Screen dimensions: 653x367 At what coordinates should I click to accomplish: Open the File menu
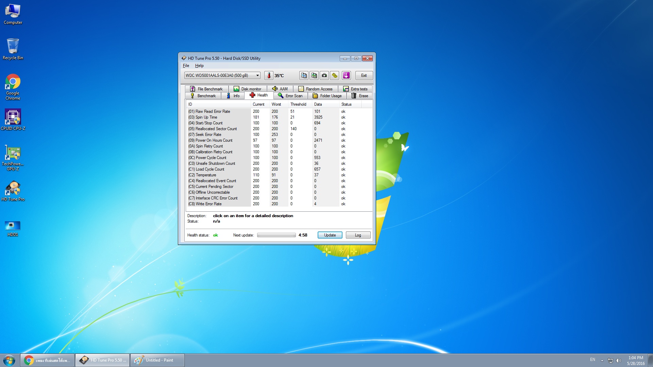click(186, 66)
